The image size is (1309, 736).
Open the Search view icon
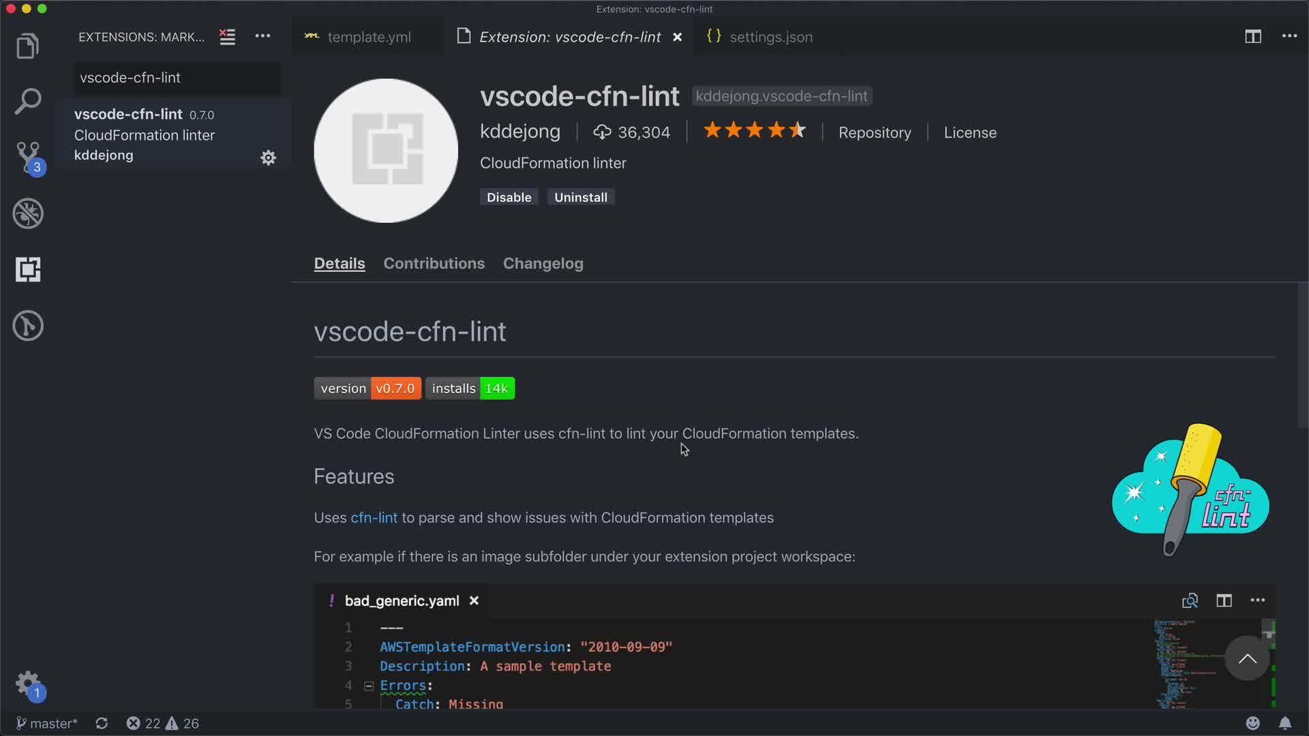[x=28, y=102]
